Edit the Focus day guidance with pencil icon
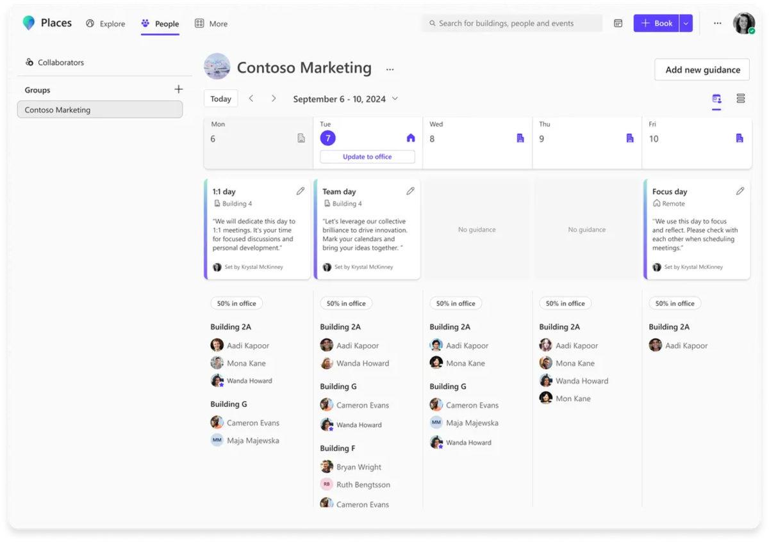Image resolution: width=769 pixels, height=542 pixels. click(x=740, y=191)
